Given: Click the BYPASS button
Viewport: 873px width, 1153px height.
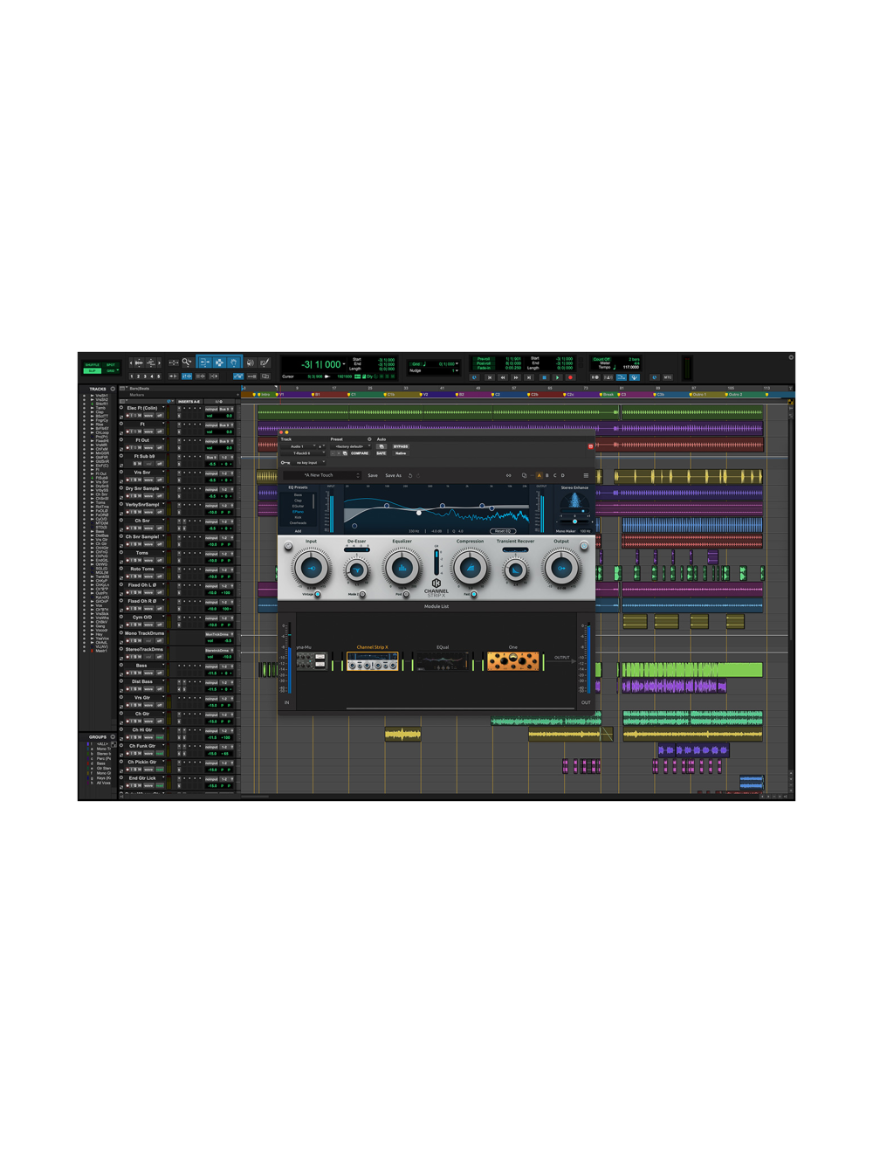Looking at the screenshot, I should (x=401, y=446).
